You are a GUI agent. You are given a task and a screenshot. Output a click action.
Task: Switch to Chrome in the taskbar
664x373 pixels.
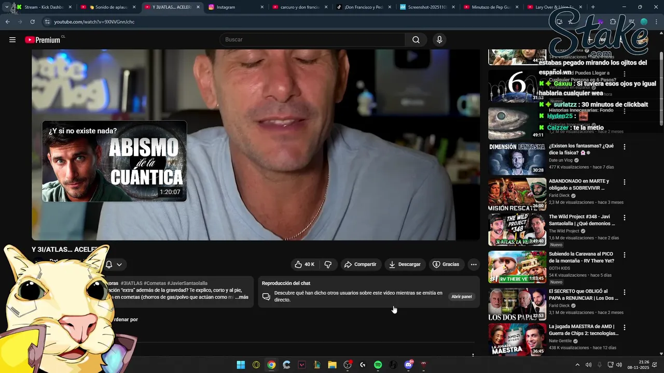tap(271, 365)
